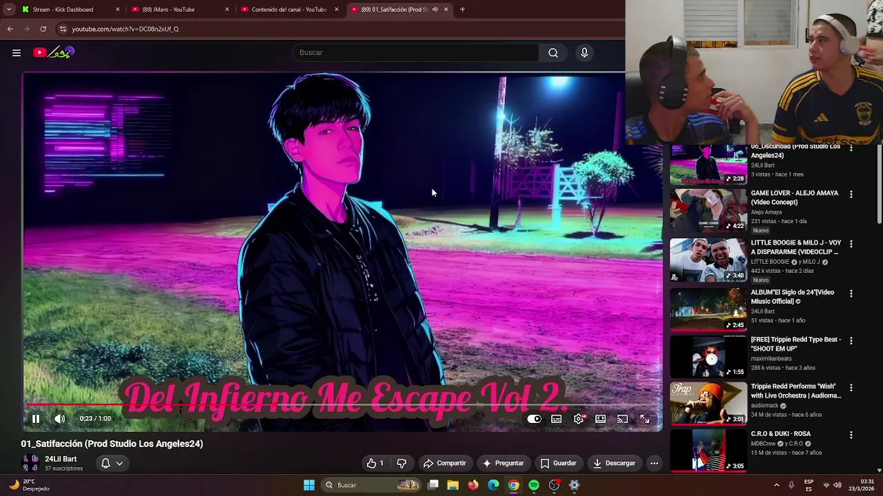
Task: Pause the playing video
Action: click(36, 419)
